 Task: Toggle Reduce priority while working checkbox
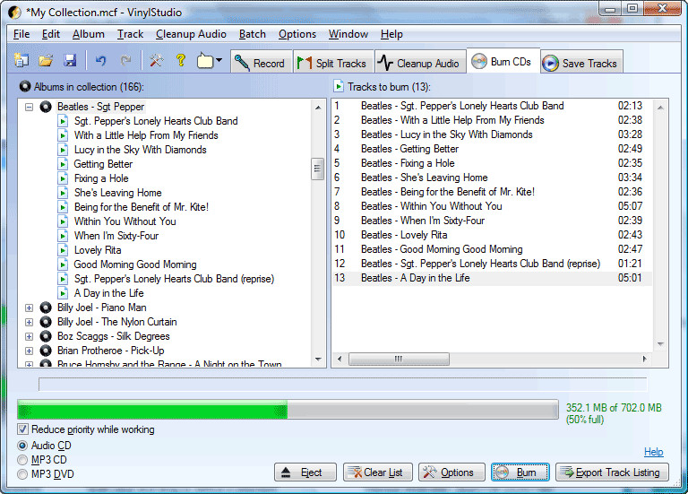pyautogui.click(x=22, y=429)
